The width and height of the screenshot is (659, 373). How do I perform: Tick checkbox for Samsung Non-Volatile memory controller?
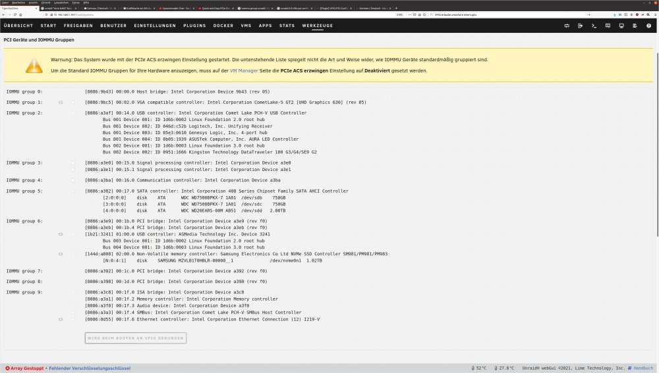(x=72, y=254)
